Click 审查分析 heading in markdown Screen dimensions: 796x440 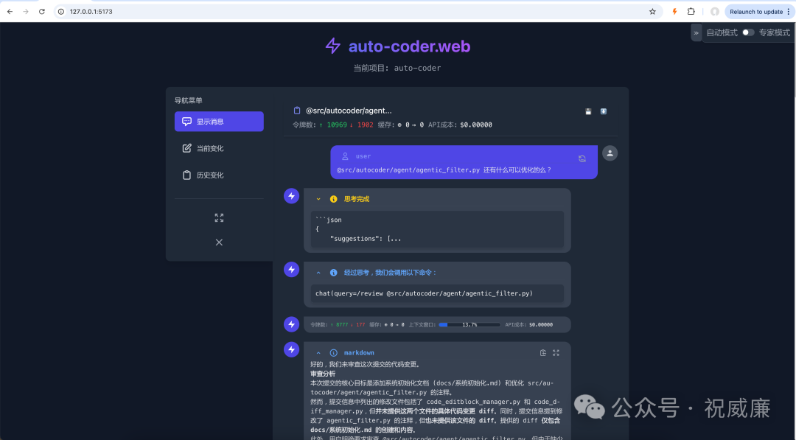(323, 374)
